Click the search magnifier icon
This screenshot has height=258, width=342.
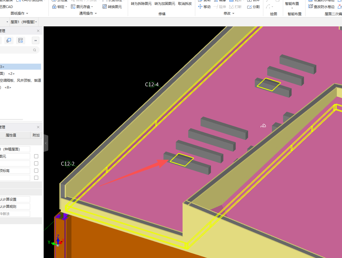tap(34, 50)
